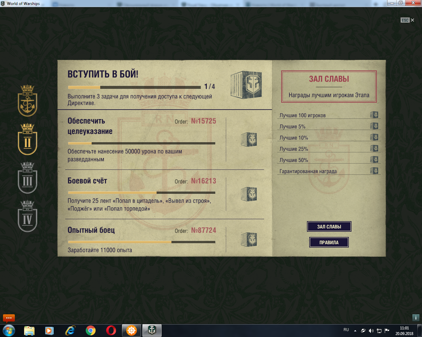Viewport: 422px width, 337px height.
Task: Click the Боевой счёт progress bar
Action: click(x=141, y=193)
